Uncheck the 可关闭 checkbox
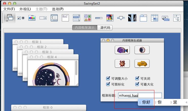The image size is (188, 111). pos(137,78)
